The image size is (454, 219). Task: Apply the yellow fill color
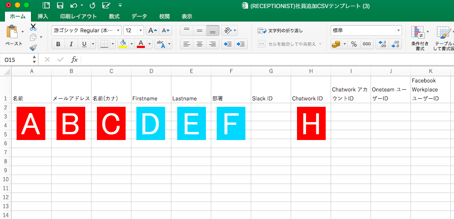123,44
